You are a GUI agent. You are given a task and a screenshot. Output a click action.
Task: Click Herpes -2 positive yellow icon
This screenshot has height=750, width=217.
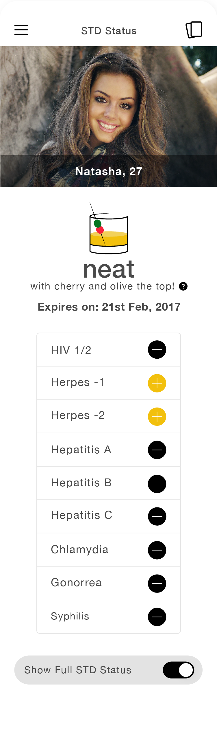tap(157, 417)
